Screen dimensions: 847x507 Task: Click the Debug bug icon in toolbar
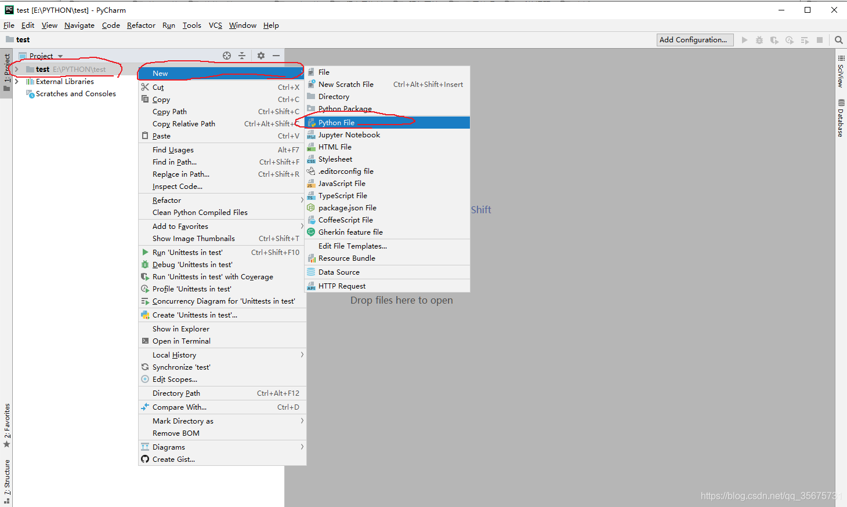(x=759, y=40)
